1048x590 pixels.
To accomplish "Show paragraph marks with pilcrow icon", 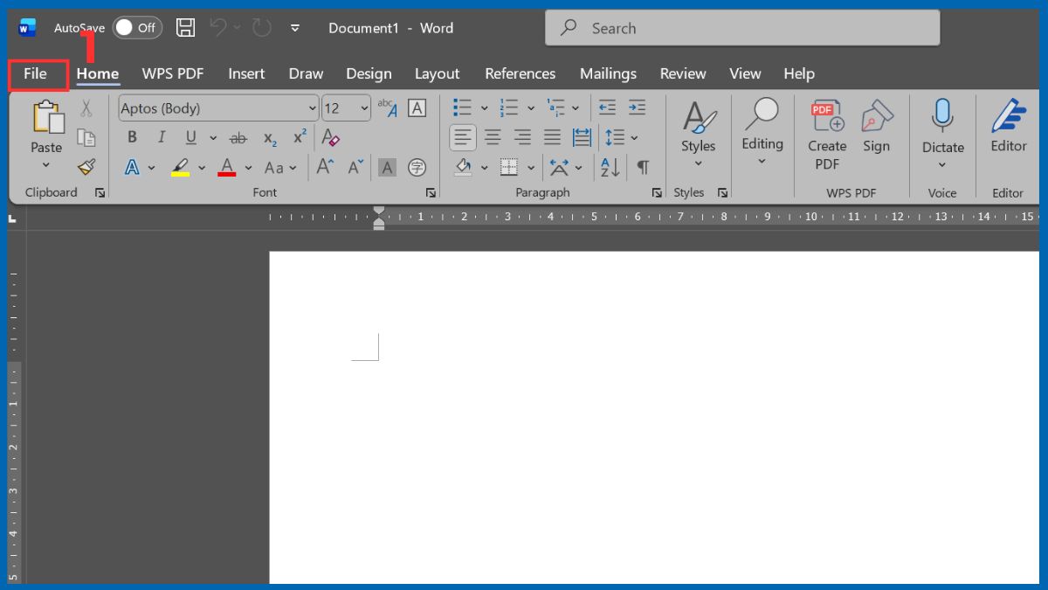I will (x=643, y=166).
